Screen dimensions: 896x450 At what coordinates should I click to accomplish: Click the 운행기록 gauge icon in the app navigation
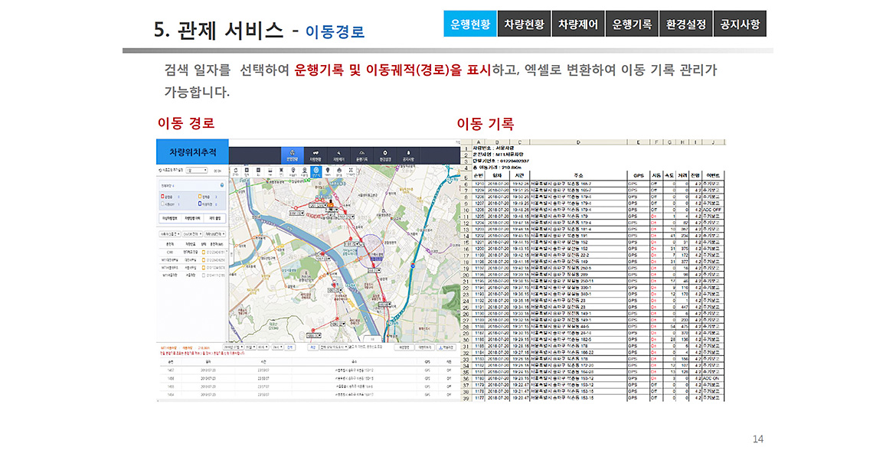[x=360, y=153]
